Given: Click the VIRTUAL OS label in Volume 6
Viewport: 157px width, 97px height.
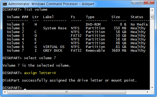Looking at the screenshot, I should click(54, 47).
